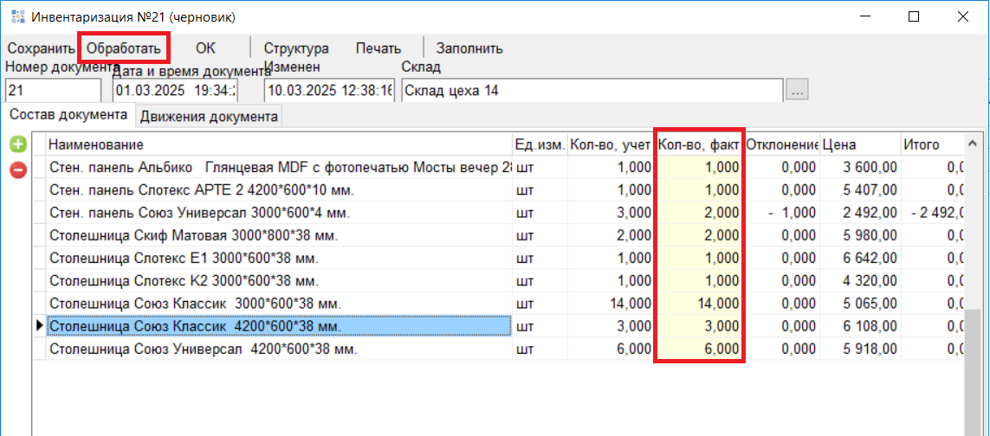990x436 pixels.
Task: Sort by the Наименование column header
Action: tap(277, 144)
